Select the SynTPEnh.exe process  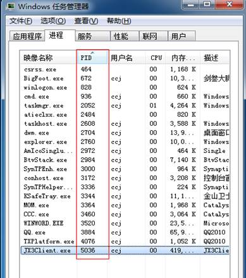(125, 169)
